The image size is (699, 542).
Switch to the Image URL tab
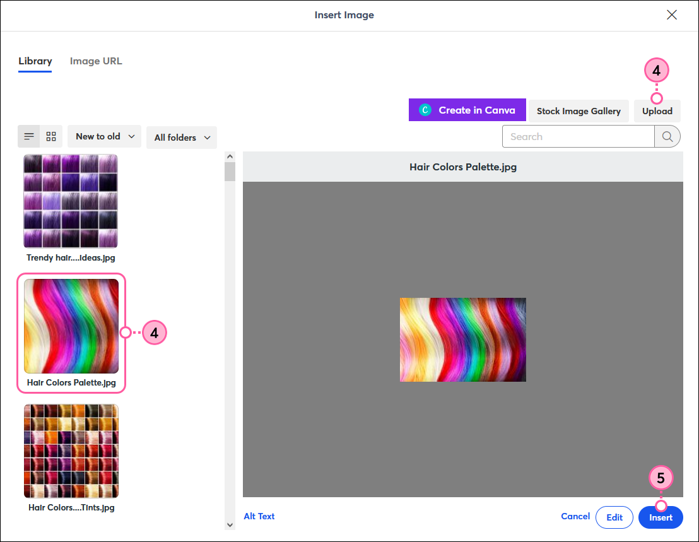(96, 61)
